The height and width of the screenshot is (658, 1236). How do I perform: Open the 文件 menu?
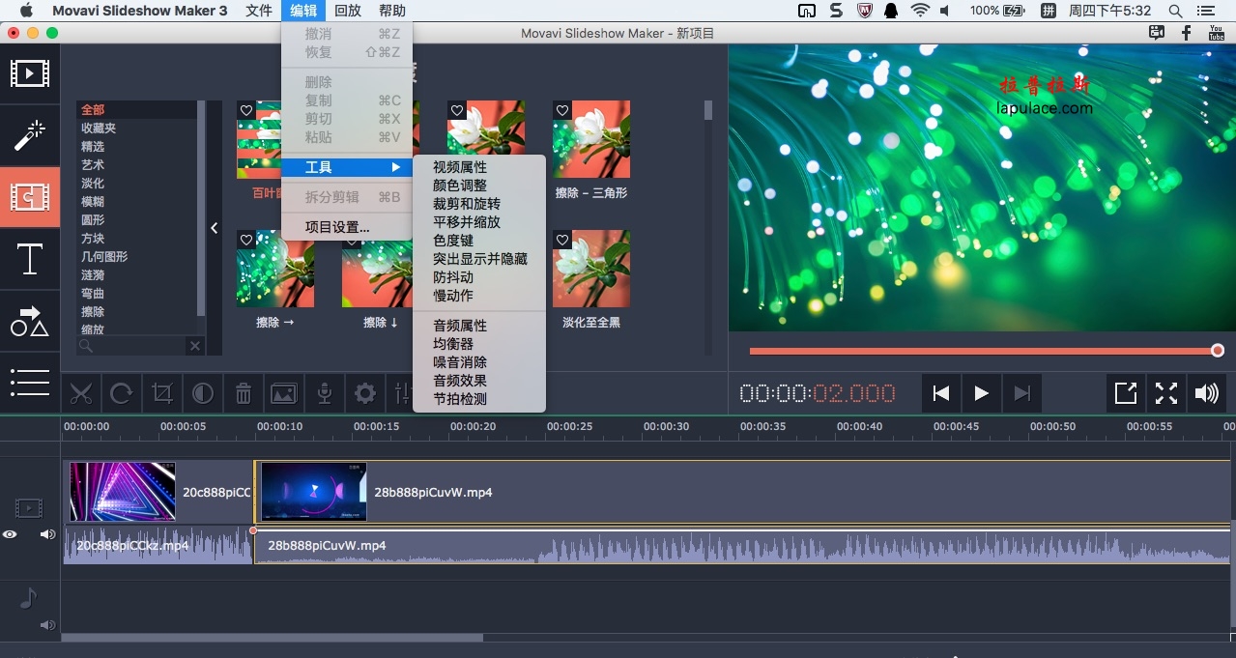tap(259, 11)
